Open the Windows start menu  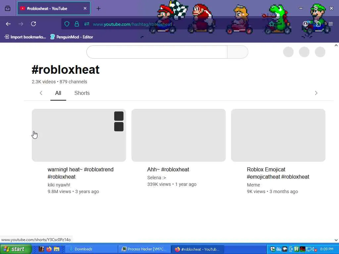point(16,249)
